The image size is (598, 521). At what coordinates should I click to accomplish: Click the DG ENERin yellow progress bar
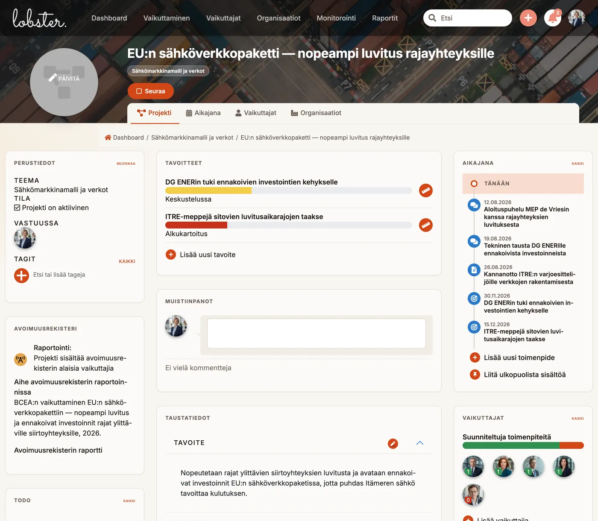coord(208,190)
